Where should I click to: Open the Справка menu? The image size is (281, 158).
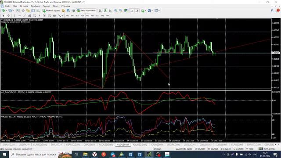65,6
